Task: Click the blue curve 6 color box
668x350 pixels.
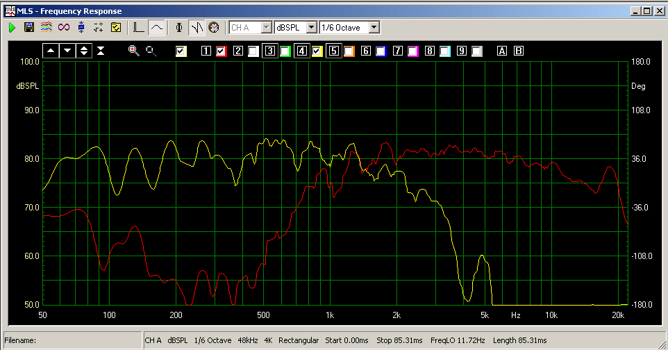Action: coord(381,51)
